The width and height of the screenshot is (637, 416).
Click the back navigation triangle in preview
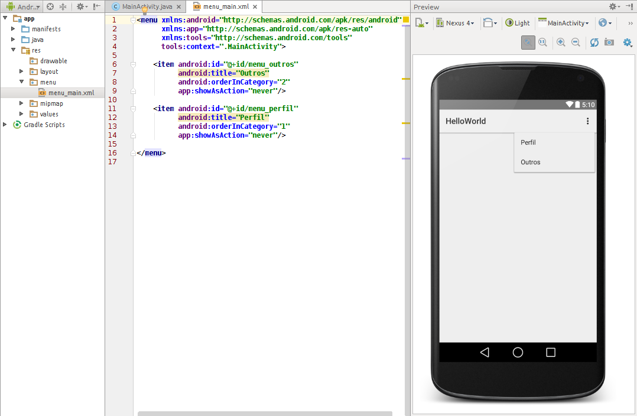485,352
